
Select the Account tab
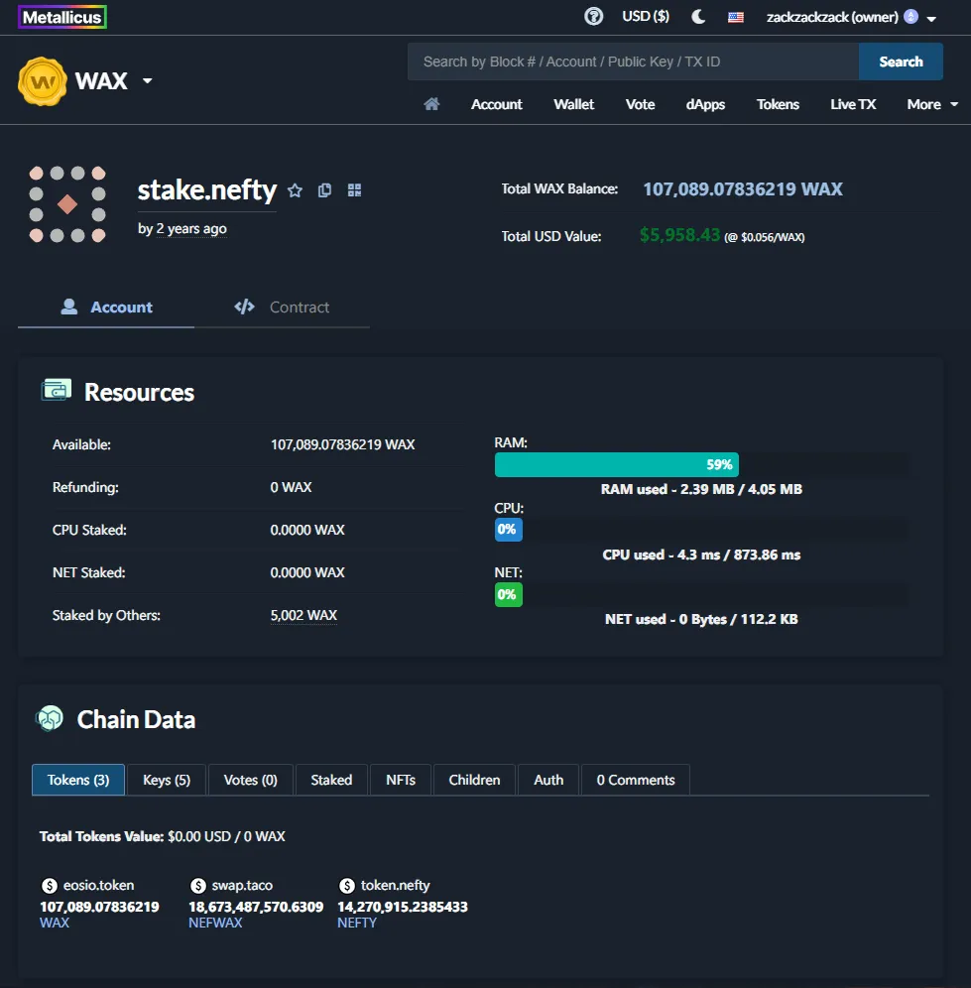pos(106,307)
